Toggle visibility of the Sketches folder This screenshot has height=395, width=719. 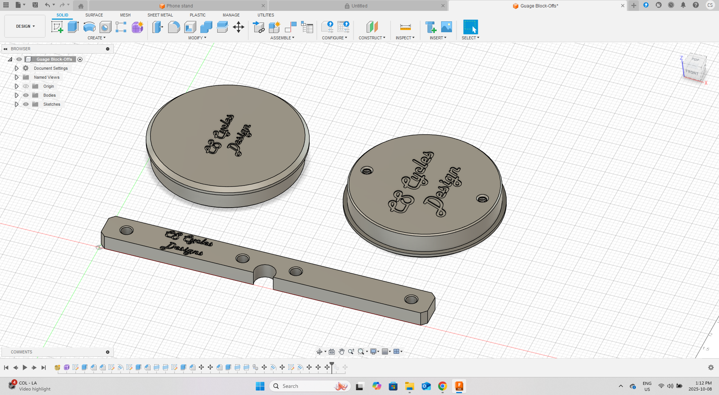click(26, 104)
